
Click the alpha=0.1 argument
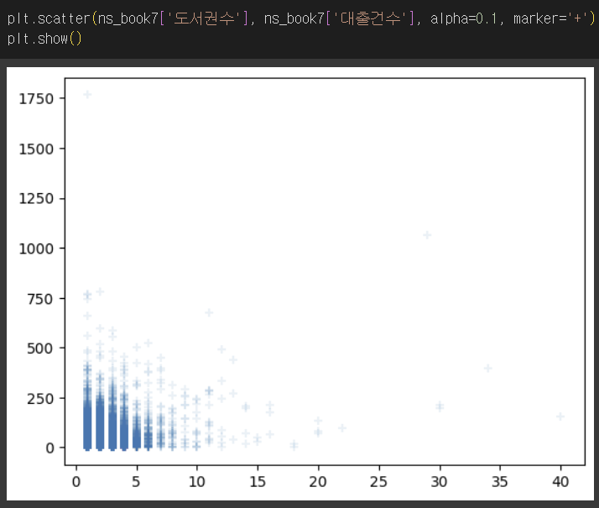(464, 18)
